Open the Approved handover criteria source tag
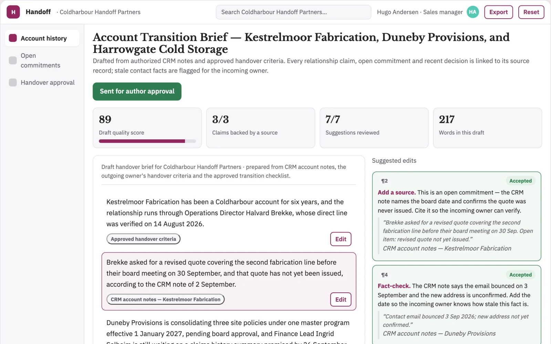 [143, 239]
